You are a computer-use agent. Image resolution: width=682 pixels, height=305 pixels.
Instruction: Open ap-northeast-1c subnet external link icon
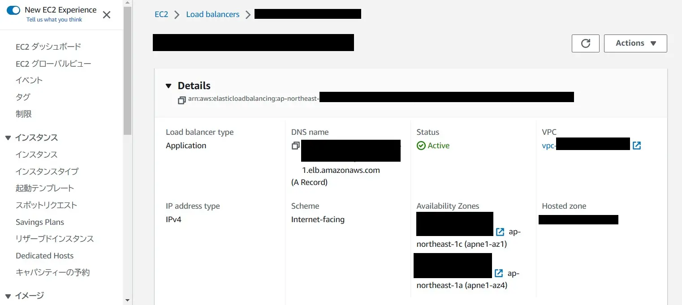click(x=500, y=232)
